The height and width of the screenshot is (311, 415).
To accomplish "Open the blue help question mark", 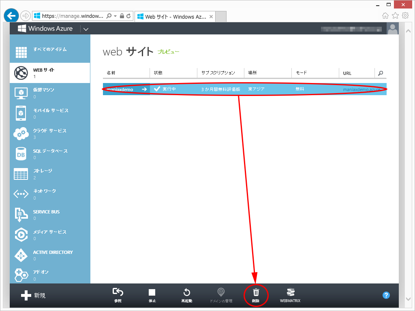I will tap(386, 295).
